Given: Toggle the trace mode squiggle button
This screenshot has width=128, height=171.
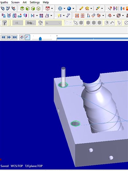Looking at the screenshot, I should tap(22, 37).
